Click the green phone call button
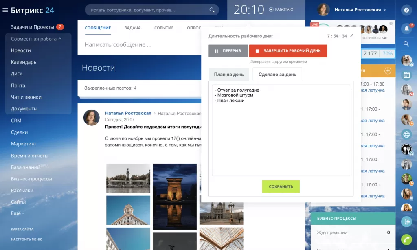417x250 pixels. click(x=406, y=239)
